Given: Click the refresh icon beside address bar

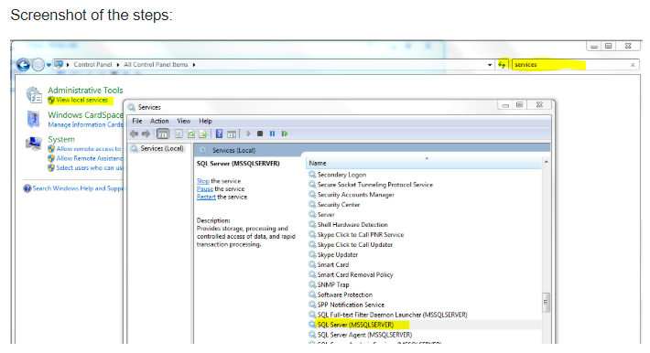Looking at the screenshot, I should [502, 65].
